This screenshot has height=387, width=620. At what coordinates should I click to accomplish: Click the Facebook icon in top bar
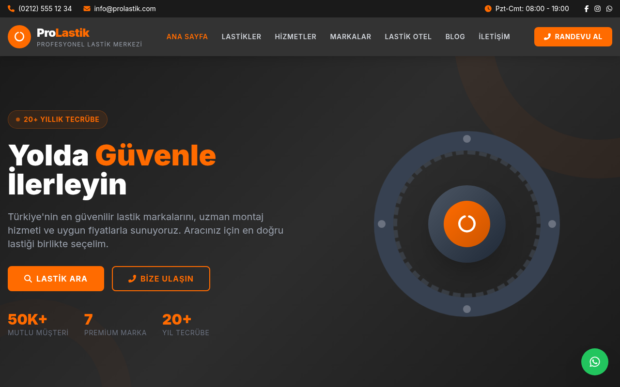[x=586, y=9]
